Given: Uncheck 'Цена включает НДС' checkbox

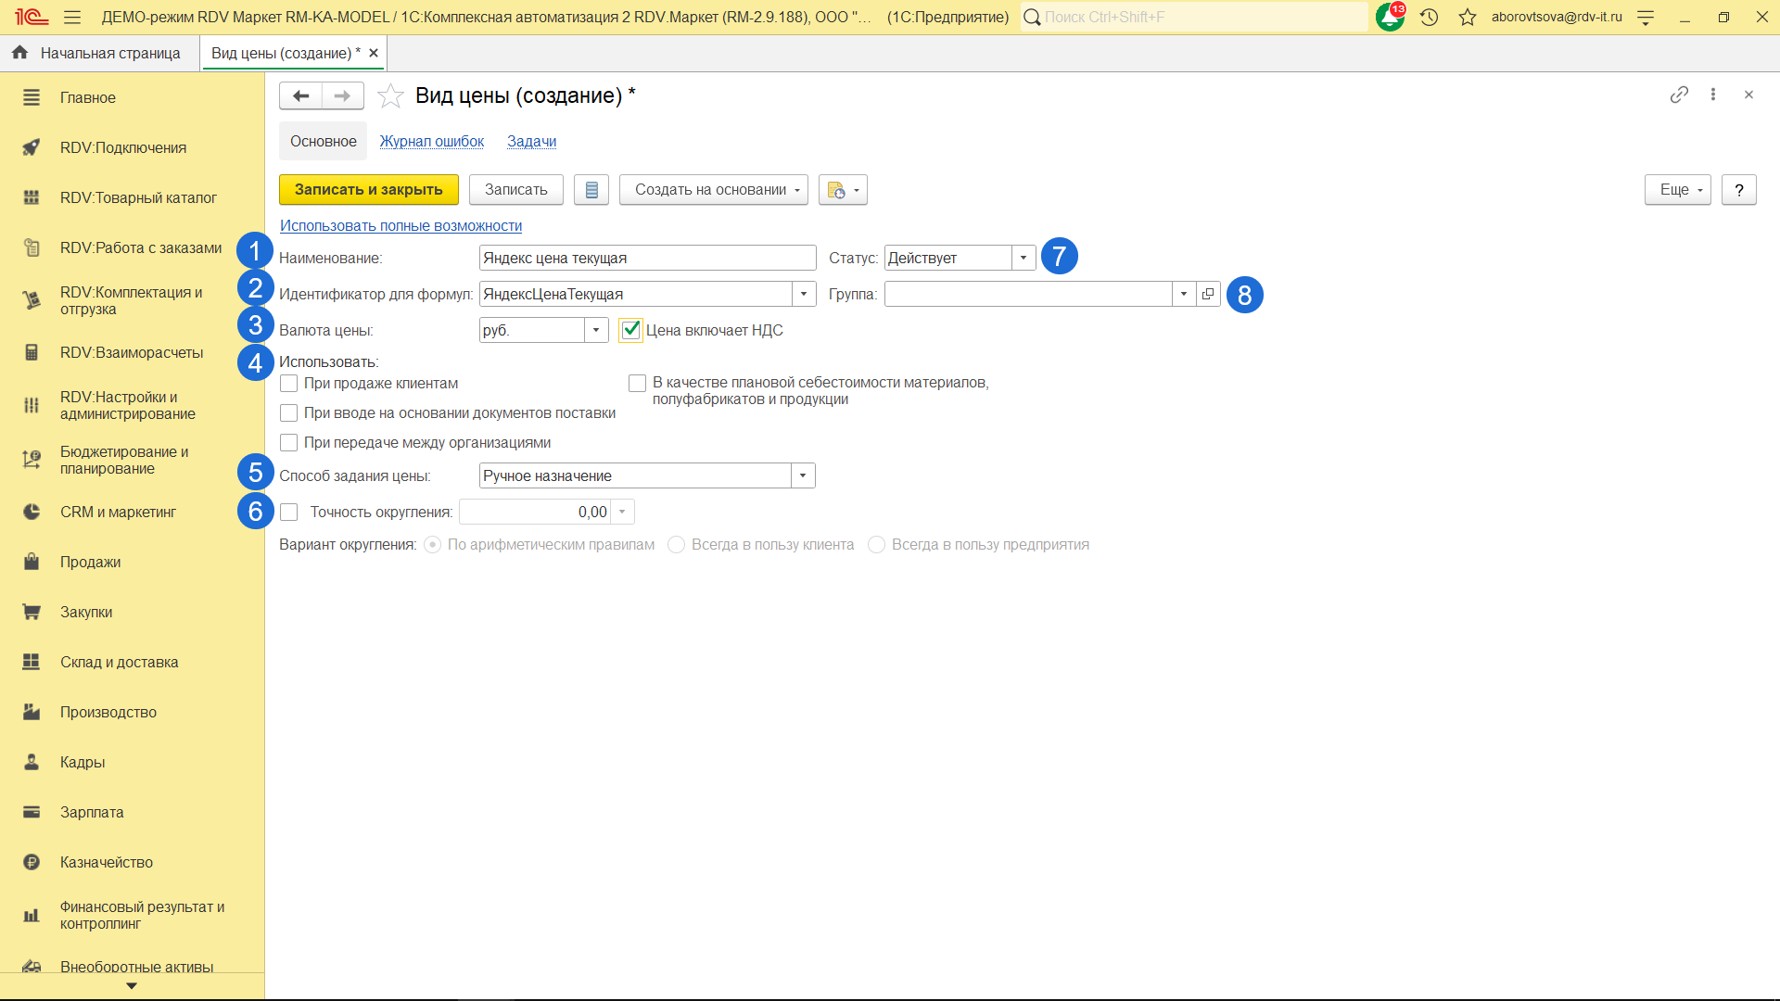Looking at the screenshot, I should pos(631,330).
